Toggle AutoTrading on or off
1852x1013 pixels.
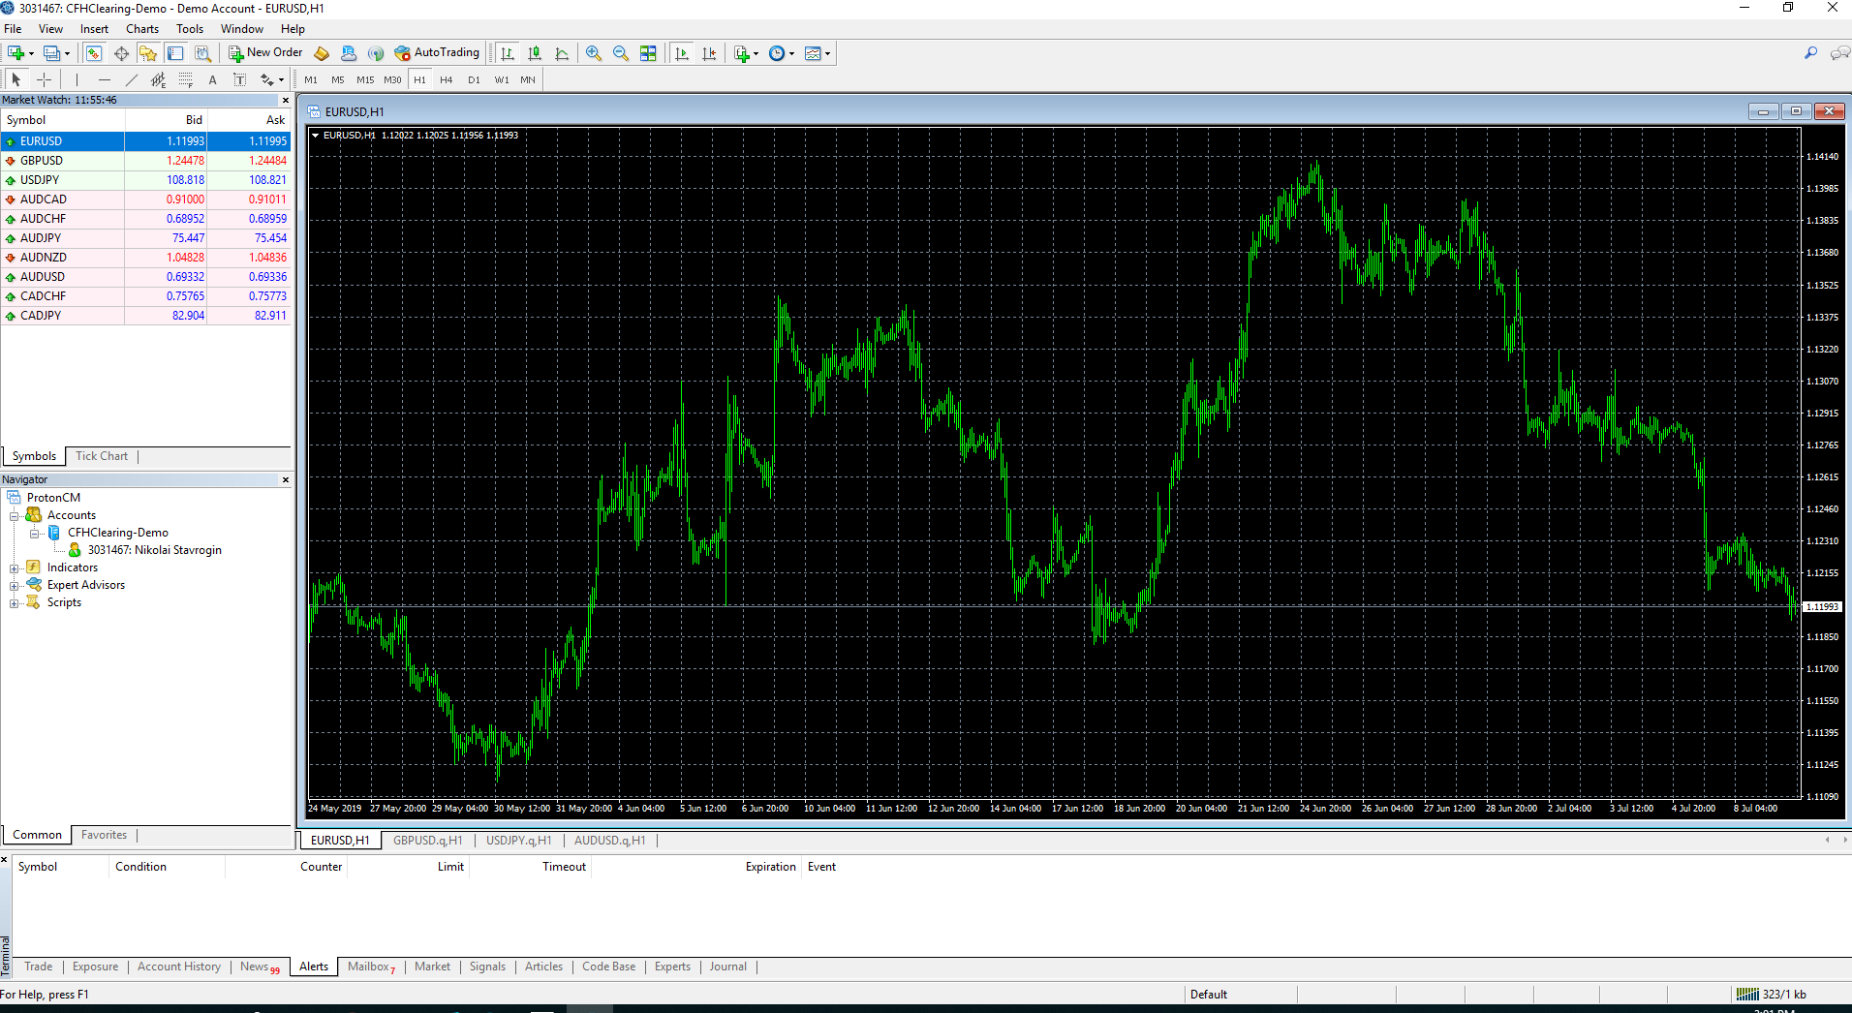437,53
